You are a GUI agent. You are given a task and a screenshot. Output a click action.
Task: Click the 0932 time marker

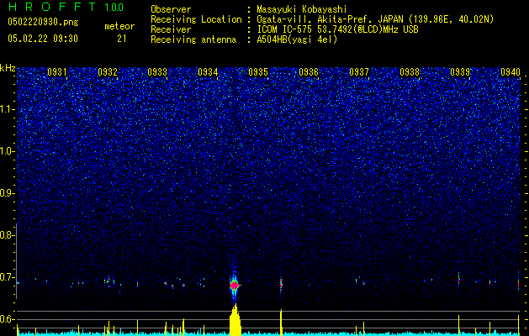point(108,71)
